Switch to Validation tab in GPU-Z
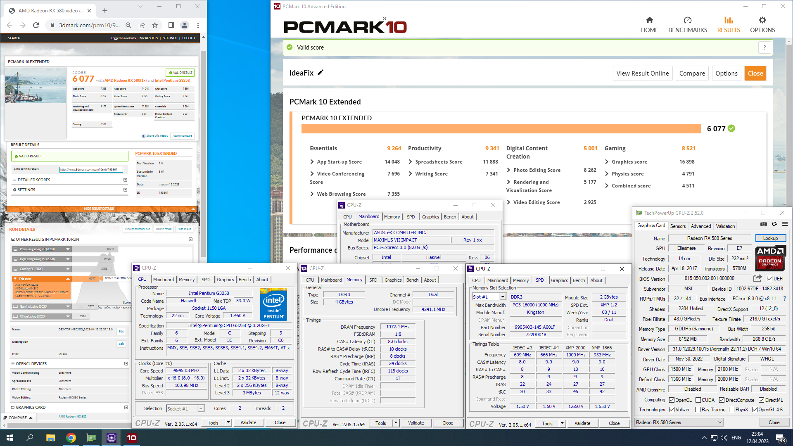This screenshot has width=793, height=446. pos(725,226)
